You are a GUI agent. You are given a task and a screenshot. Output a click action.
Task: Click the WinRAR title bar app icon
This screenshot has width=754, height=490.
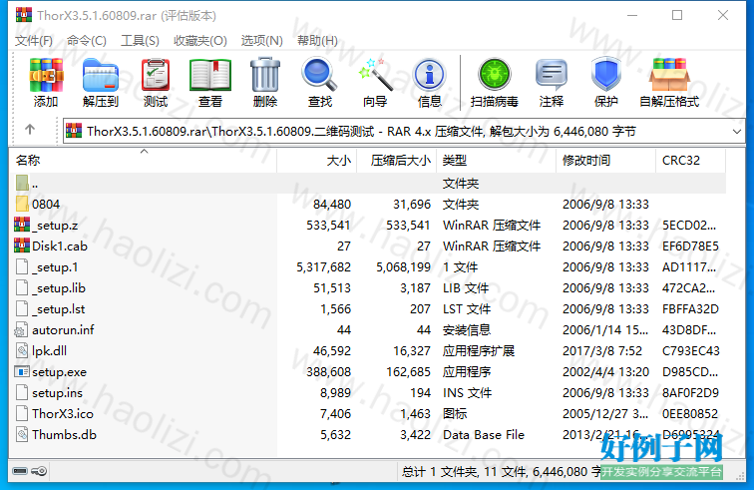24,15
